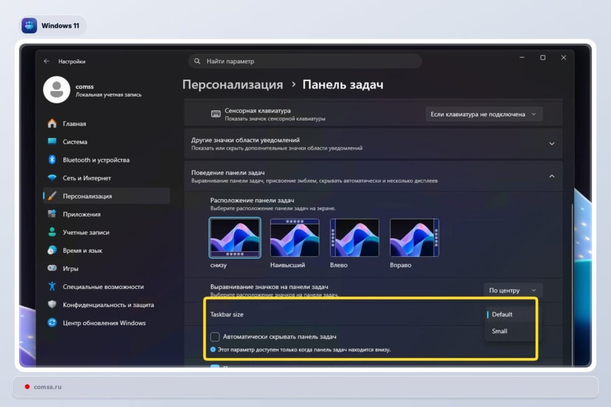611x407 pixels.
Task: Select Наивысший taskbar position thumbnail
Action: tap(295, 238)
